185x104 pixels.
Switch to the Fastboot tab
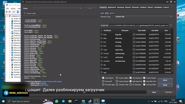[x=143, y=7]
